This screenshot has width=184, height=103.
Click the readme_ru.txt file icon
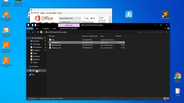[x=50, y=48]
